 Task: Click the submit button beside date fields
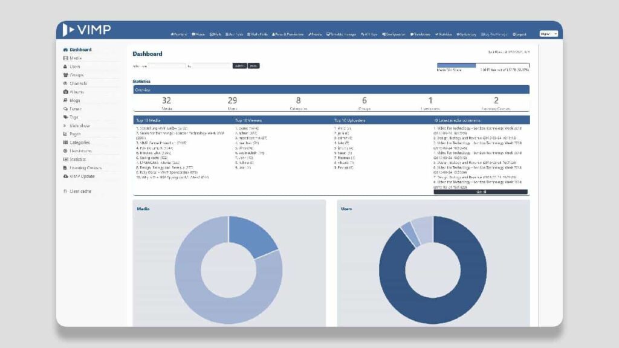(x=239, y=66)
